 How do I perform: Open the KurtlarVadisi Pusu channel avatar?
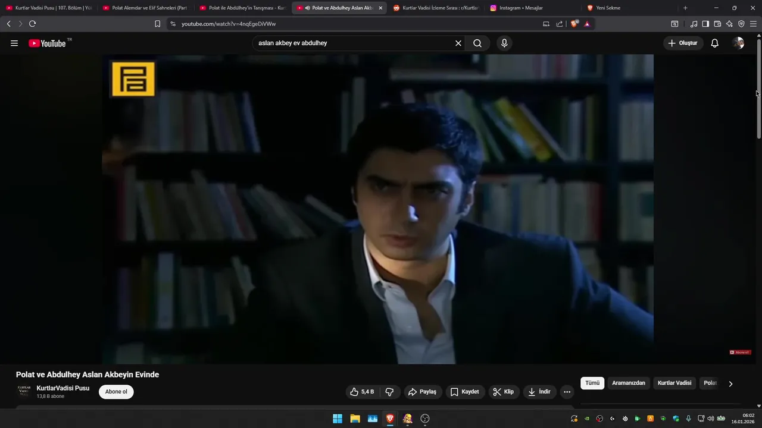24,391
